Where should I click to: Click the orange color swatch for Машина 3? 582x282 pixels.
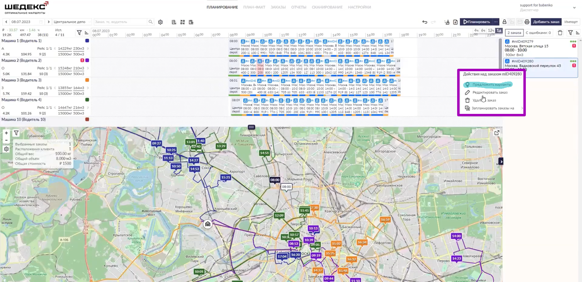point(87,80)
